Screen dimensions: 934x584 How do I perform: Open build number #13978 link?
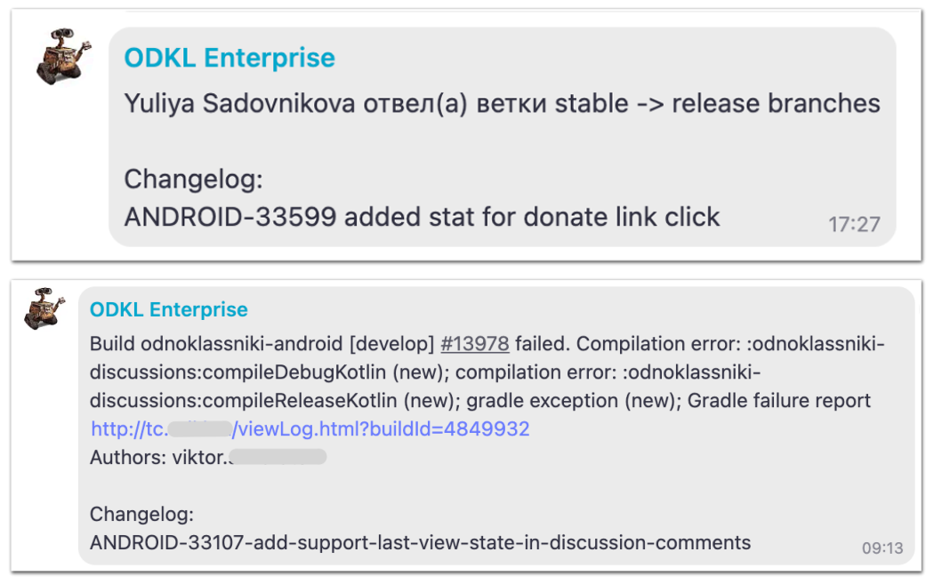pos(475,344)
